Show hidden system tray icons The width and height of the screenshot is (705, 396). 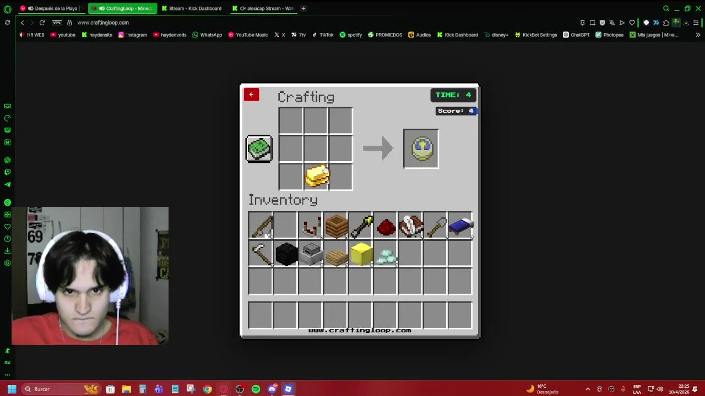point(588,389)
